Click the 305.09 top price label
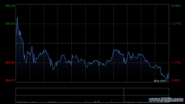 (10, 6)
